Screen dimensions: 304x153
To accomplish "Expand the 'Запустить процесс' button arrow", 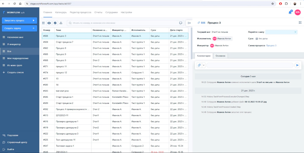I will [x=34, y=21].
